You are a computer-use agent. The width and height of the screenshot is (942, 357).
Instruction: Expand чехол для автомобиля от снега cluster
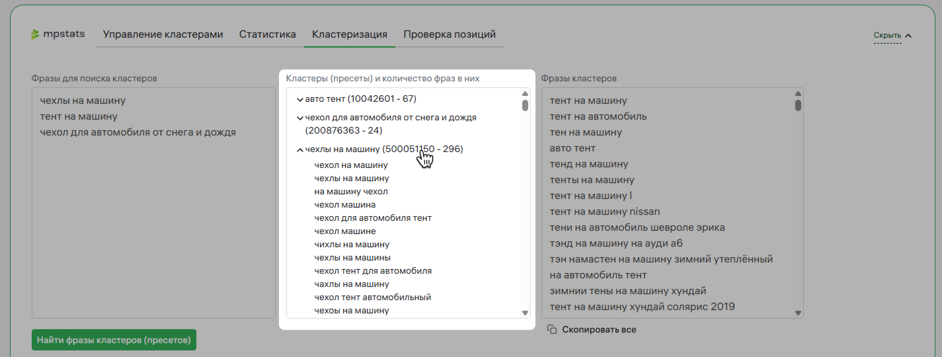click(x=300, y=118)
